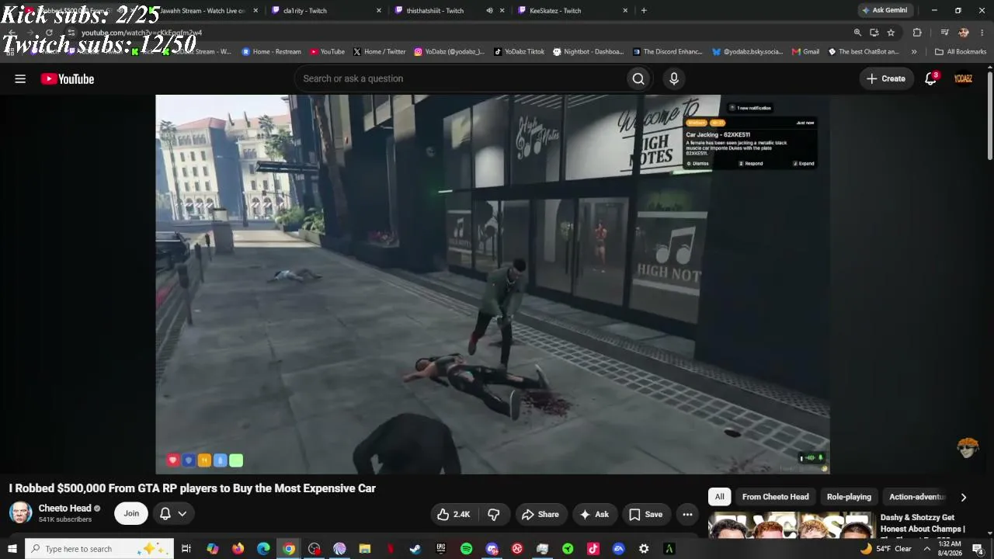Expand notification bell subscription options
994x559 pixels.
click(173, 514)
